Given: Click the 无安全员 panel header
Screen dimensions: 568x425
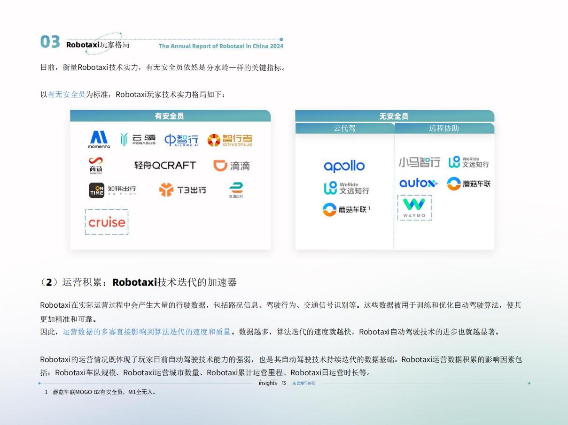Looking at the screenshot, I should (395, 116).
